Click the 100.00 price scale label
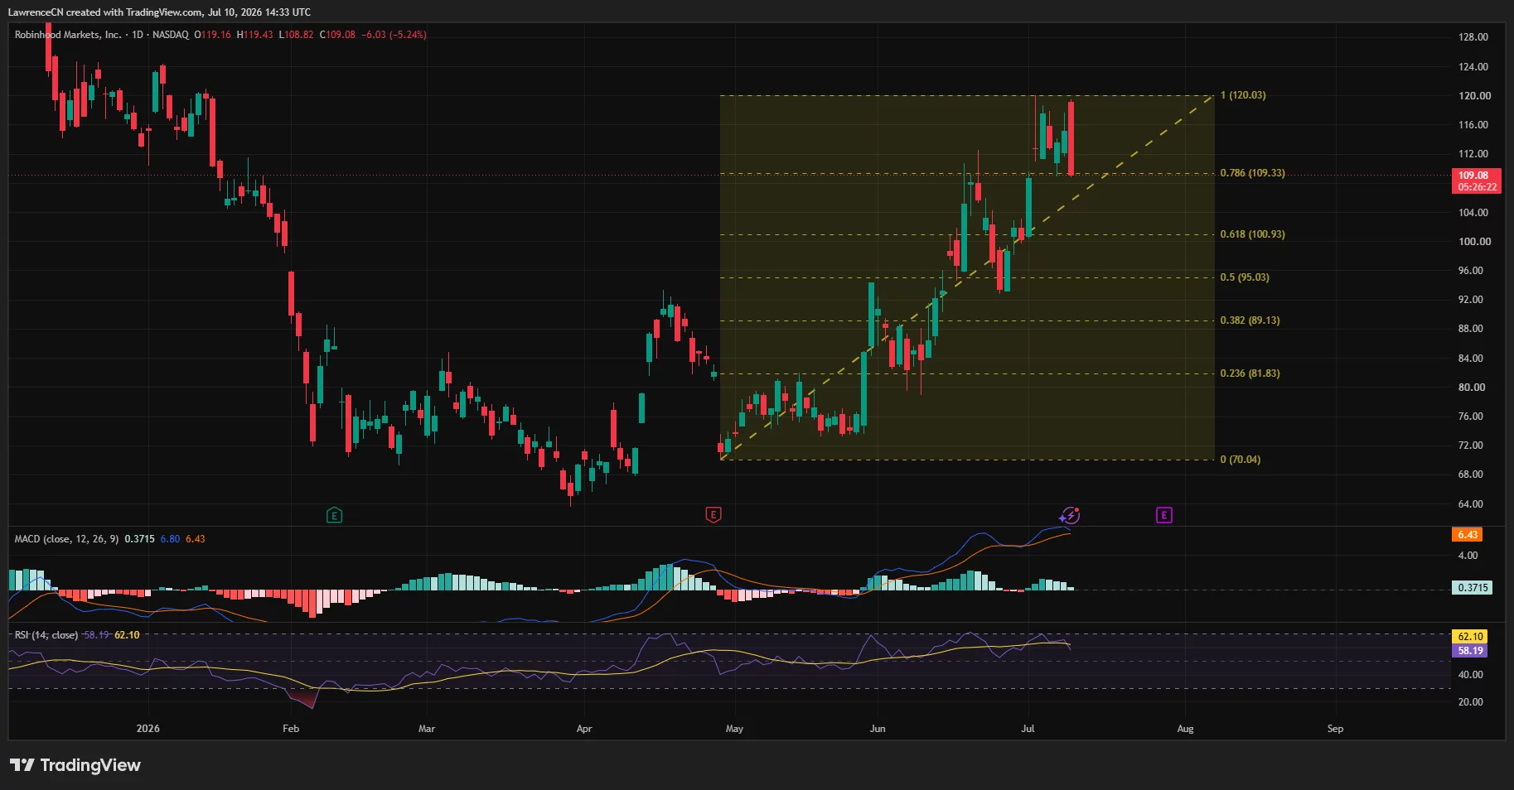The image size is (1514, 790). [1474, 242]
